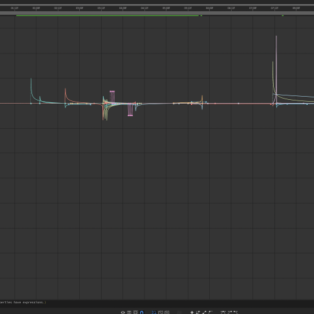The height and width of the screenshot is (314, 314).
Task: Open the graph type and options menu
Action: tap(129, 313)
